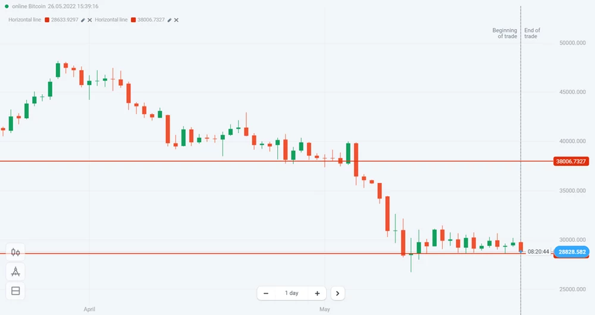Click the End of trade marker label
Viewport: 595px width, 315px height.
(531, 33)
